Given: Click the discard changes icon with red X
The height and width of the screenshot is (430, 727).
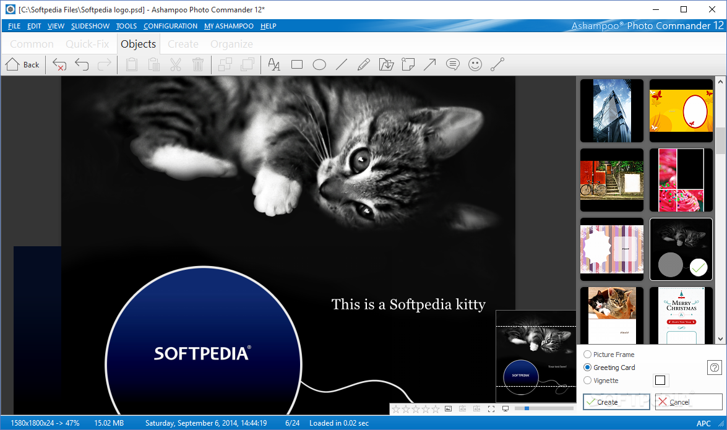Looking at the screenshot, I should point(59,64).
